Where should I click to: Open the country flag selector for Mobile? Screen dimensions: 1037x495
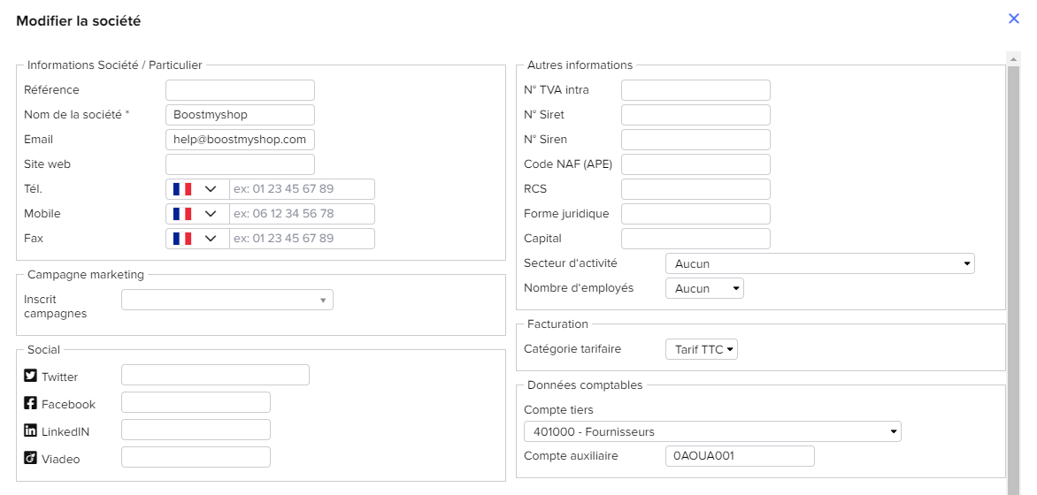[197, 214]
